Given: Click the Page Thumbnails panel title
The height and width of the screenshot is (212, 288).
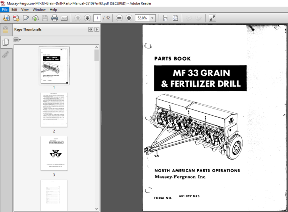Looking at the screenshot, I should pyautogui.click(x=28, y=29).
